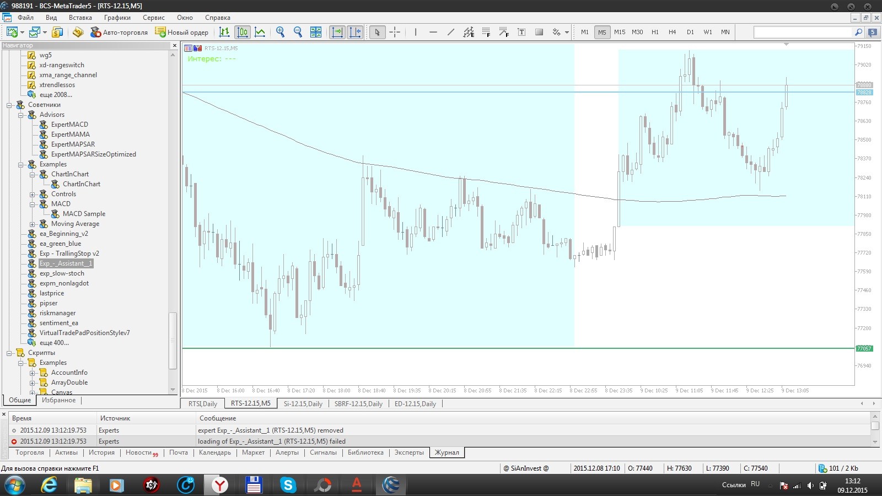Toggle Авто-торговля auto-trading button
Viewport: 882px width, 496px height.
(119, 32)
